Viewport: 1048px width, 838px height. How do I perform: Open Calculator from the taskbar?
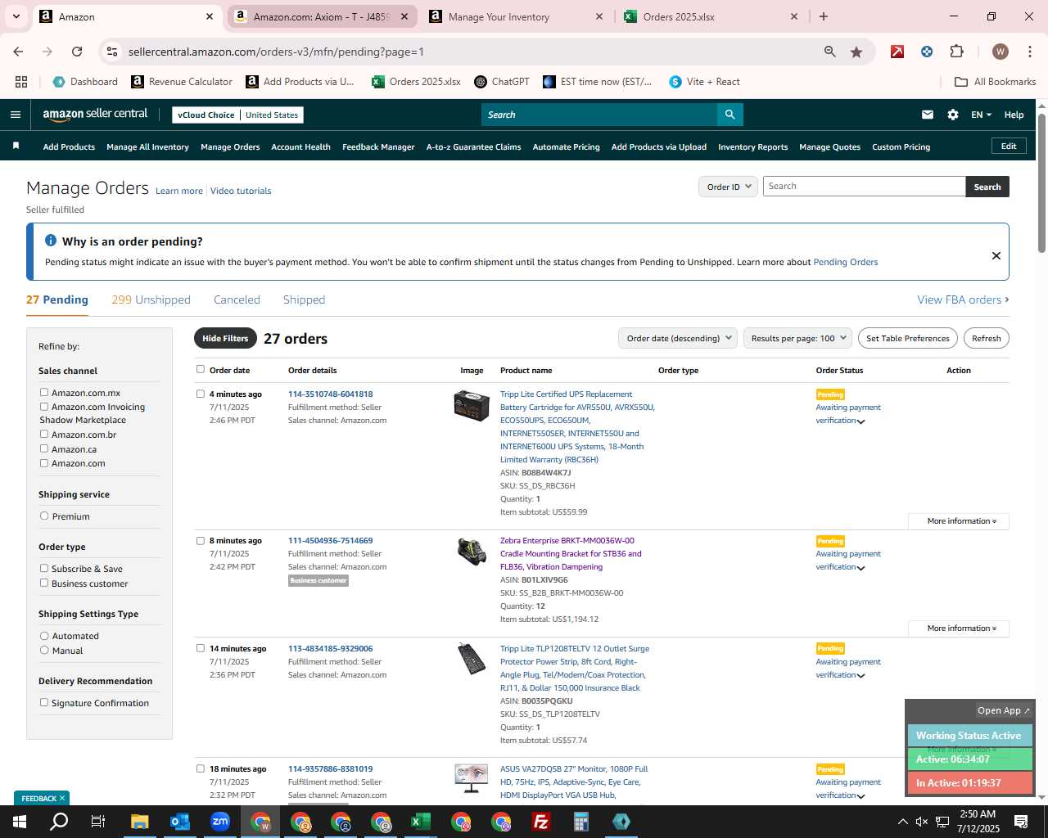tap(581, 822)
